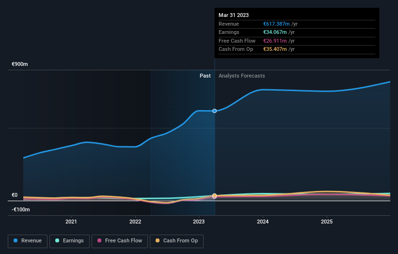The height and width of the screenshot is (254, 398).
Task: Click the 2021 x-axis label
Action: [x=71, y=222]
